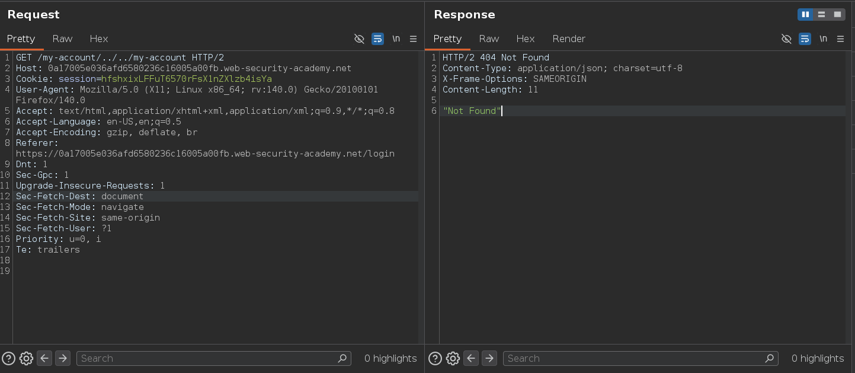This screenshot has width=855, height=373.
Task: Open help icon under Response panel
Action: click(435, 358)
